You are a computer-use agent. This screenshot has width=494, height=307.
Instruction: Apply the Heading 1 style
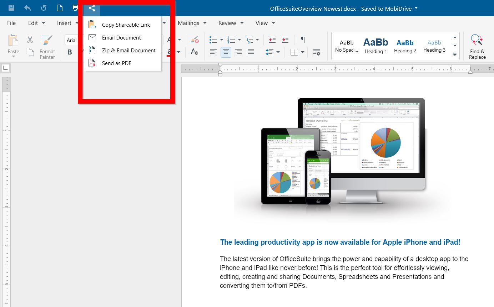pos(375,46)
